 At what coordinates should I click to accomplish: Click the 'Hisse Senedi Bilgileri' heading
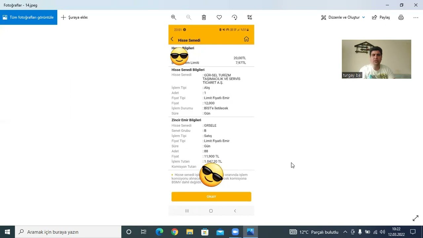188,70
